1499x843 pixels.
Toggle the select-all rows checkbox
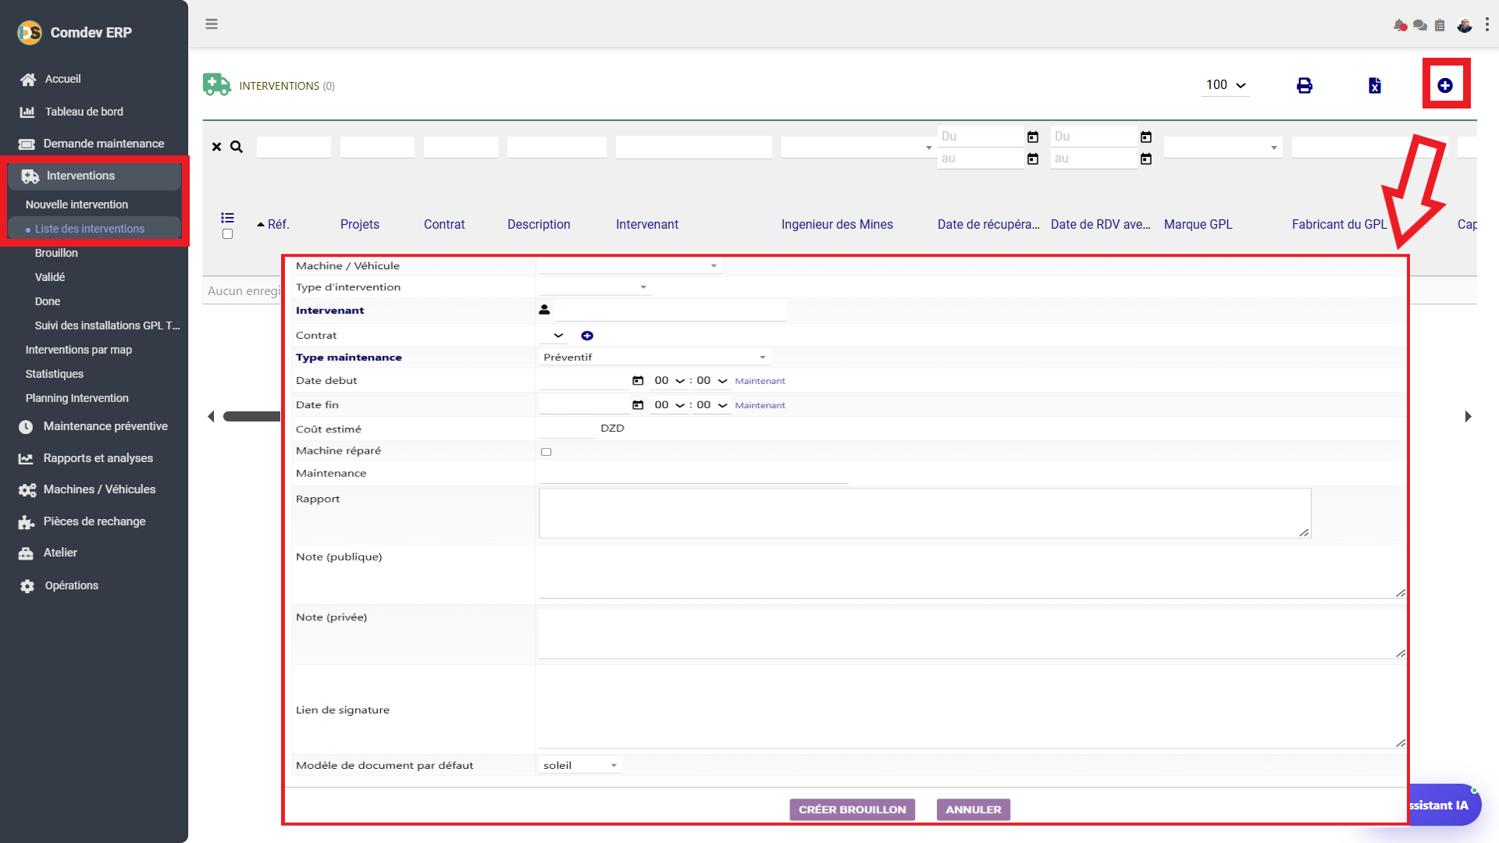[x=227, y=234]
